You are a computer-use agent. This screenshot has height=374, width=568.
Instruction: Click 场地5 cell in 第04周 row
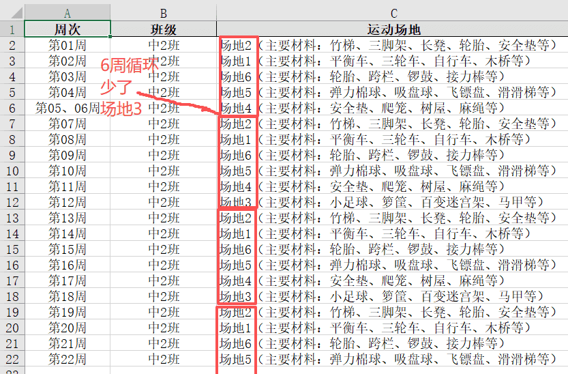tap(392, 92)
